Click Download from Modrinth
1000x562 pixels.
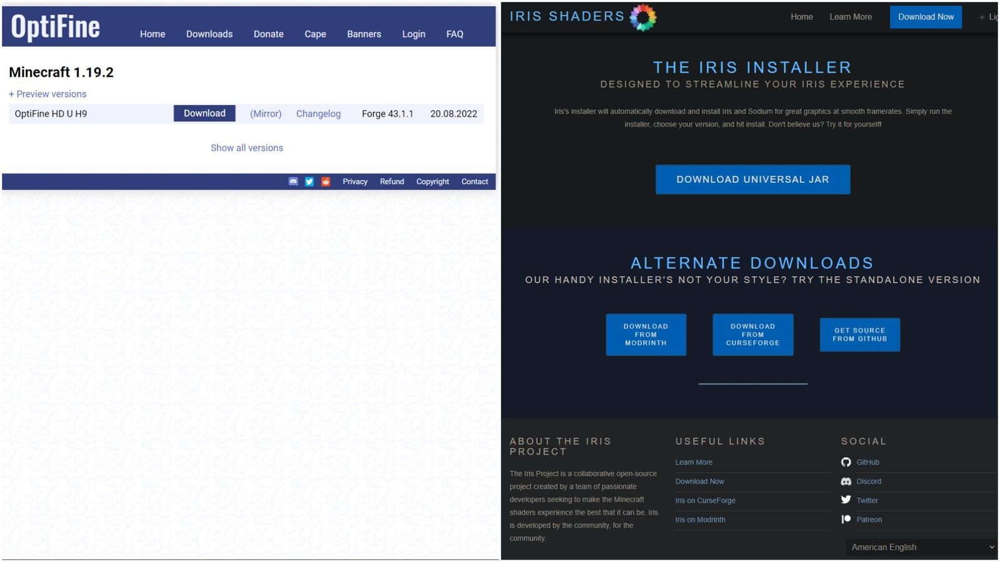tap(646, 334)
